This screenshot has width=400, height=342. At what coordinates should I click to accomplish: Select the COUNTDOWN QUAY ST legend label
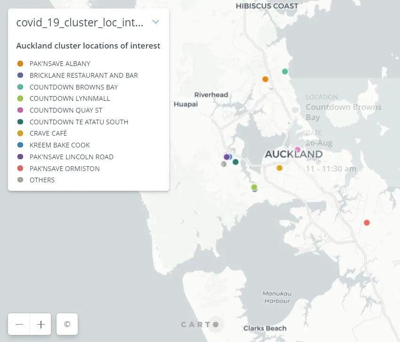[x=66, y=110]
